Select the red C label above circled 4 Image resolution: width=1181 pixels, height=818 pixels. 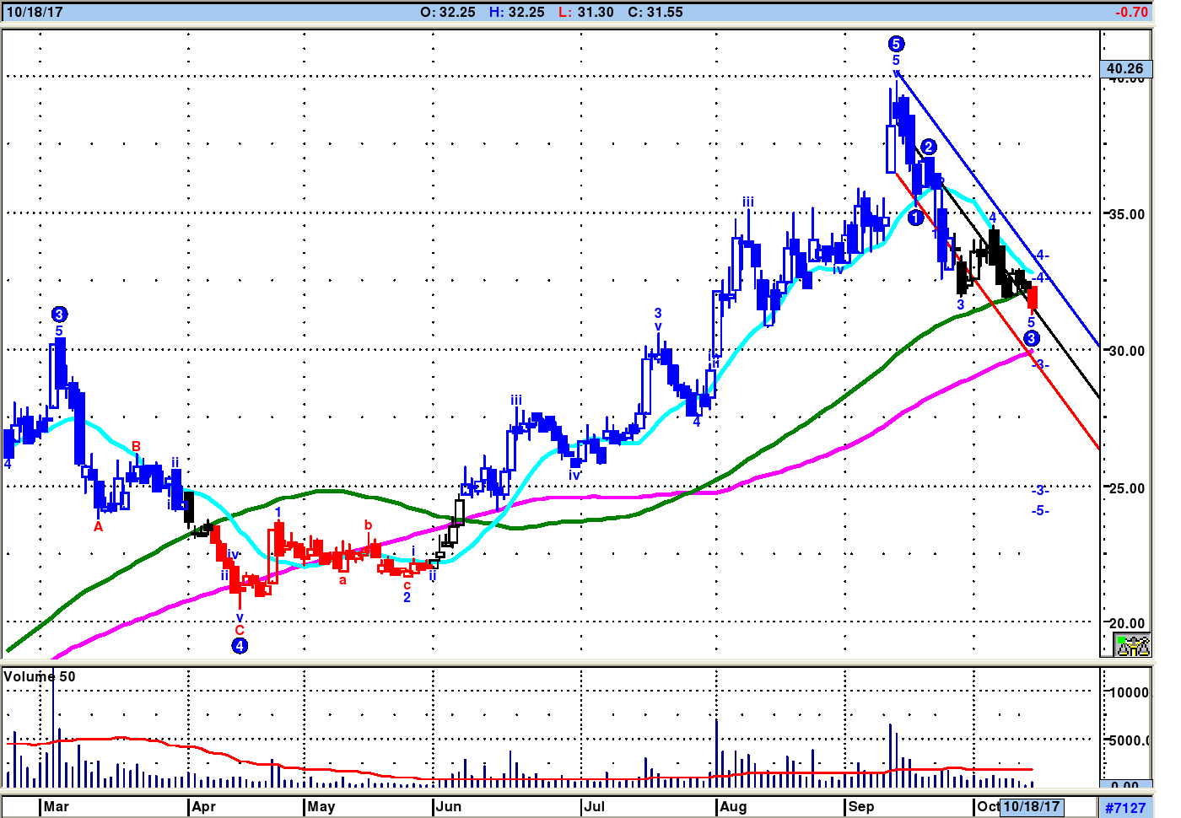click(240, 630)
